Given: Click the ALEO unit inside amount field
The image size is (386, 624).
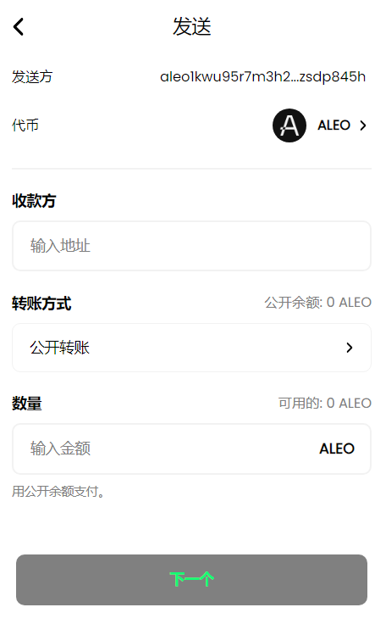Looking at the screenshot, I should 337,448.
